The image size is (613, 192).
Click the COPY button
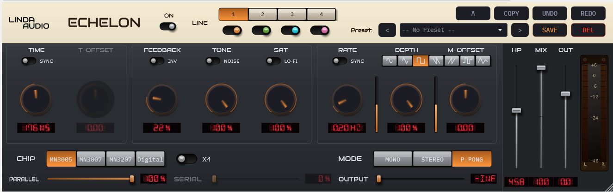511,13
